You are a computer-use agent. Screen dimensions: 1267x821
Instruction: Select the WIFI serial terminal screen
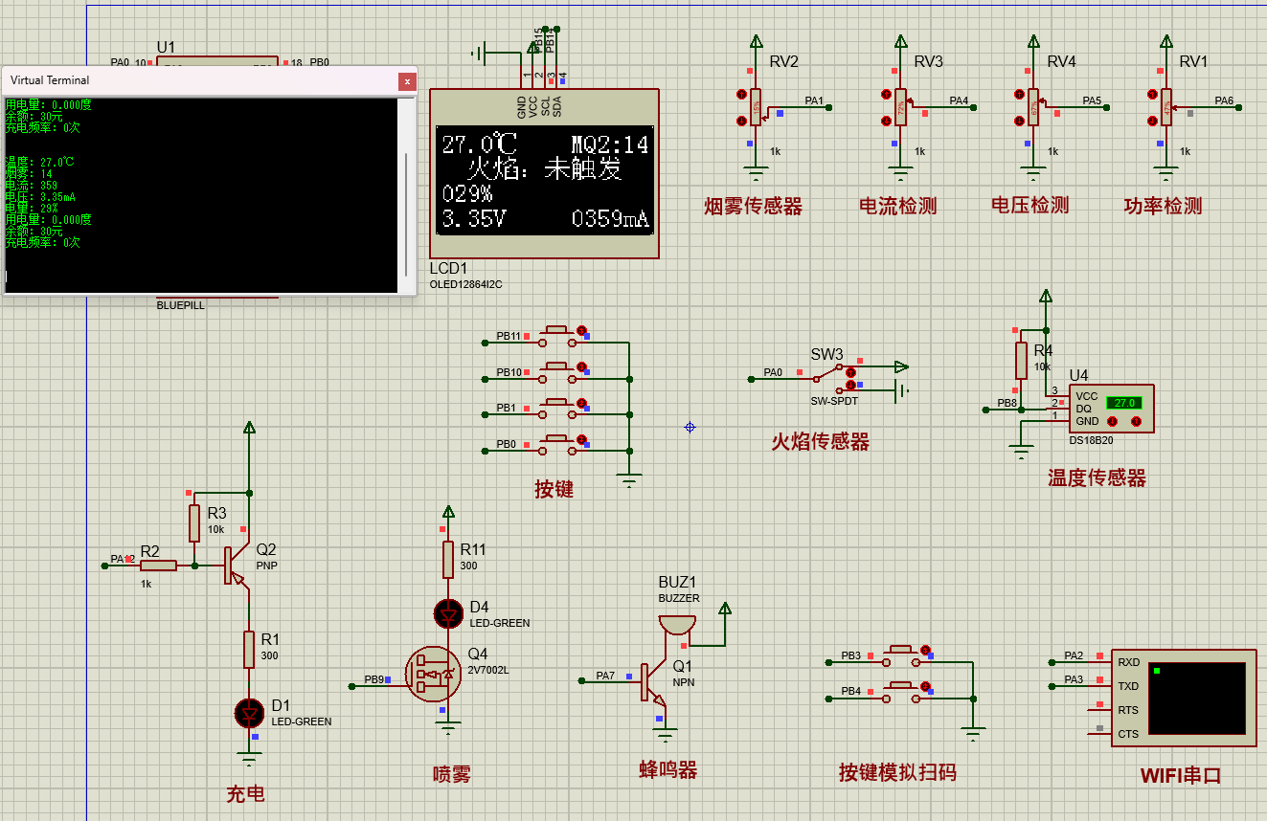(1197, 698)
